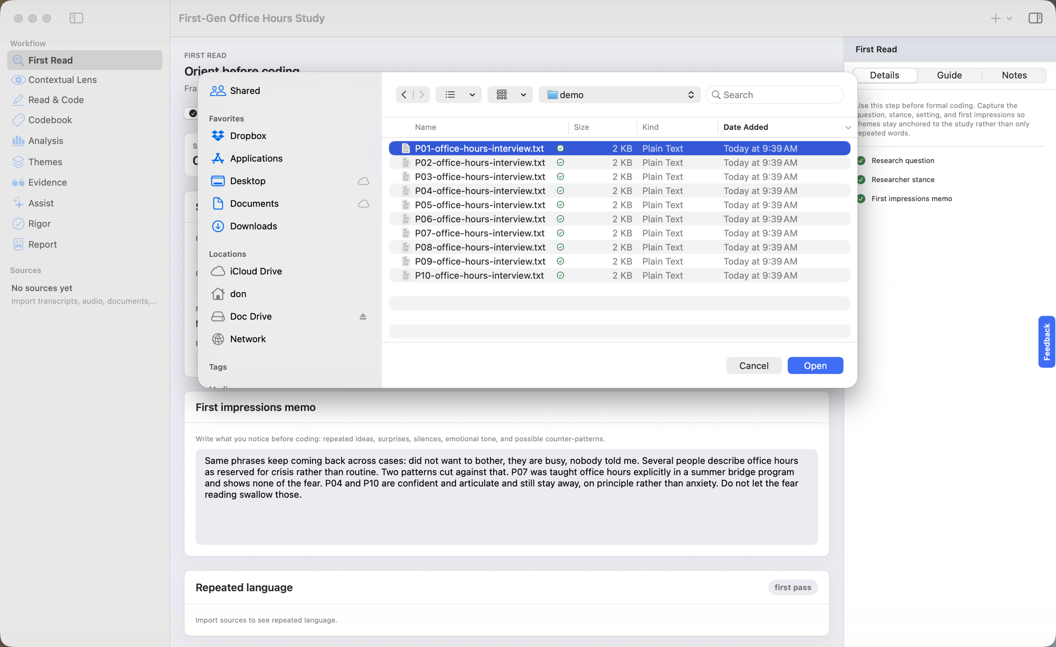Toggle the left sidebar icon in title bar
Viewport: 1056px width, 647px height.
(76, 18)
